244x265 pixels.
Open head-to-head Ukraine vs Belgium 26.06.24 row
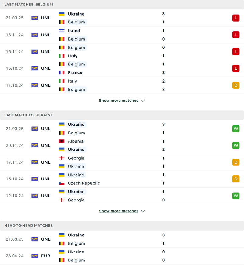tap(122, 256)
